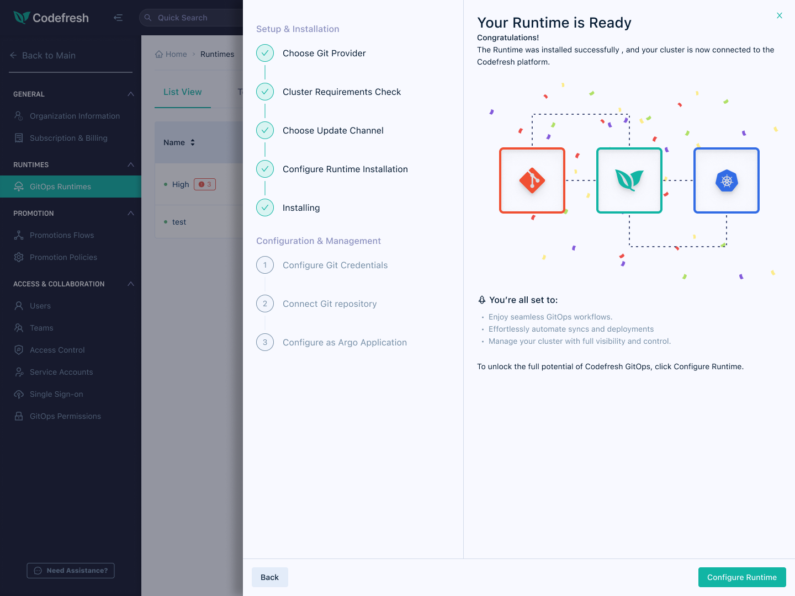Screen dimensions: 795x596
Task: Click the Access Control shield icon
Action: [19, 350]
